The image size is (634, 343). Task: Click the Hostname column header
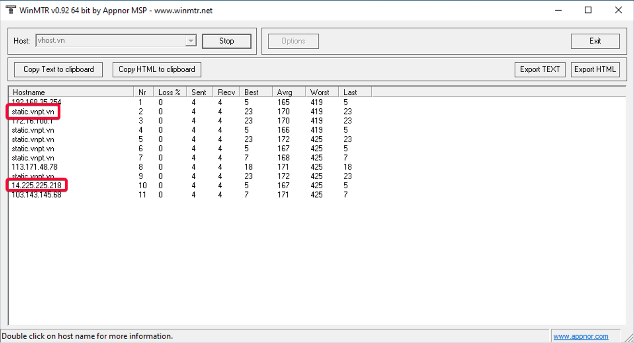coord(70,92)
